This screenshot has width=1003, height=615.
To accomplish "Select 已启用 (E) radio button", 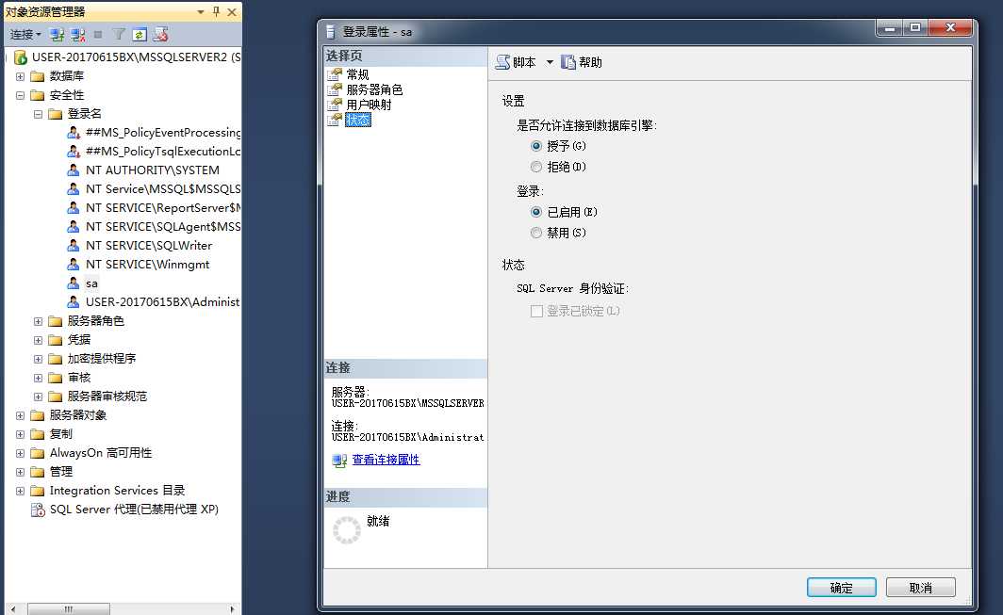I will click(536, 212).
